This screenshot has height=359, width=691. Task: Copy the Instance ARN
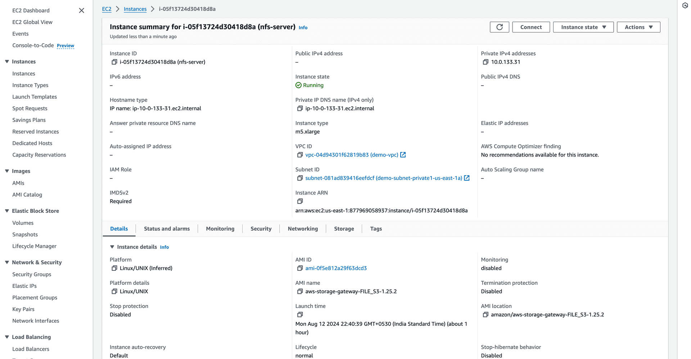pos(300,201)
